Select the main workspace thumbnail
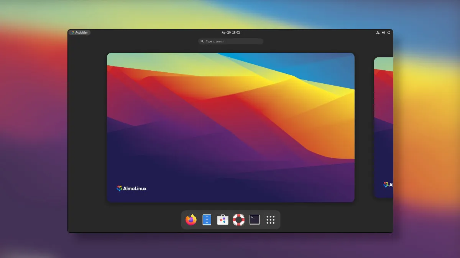The height and width of the screenshot is (258, 460). (231, 127)
